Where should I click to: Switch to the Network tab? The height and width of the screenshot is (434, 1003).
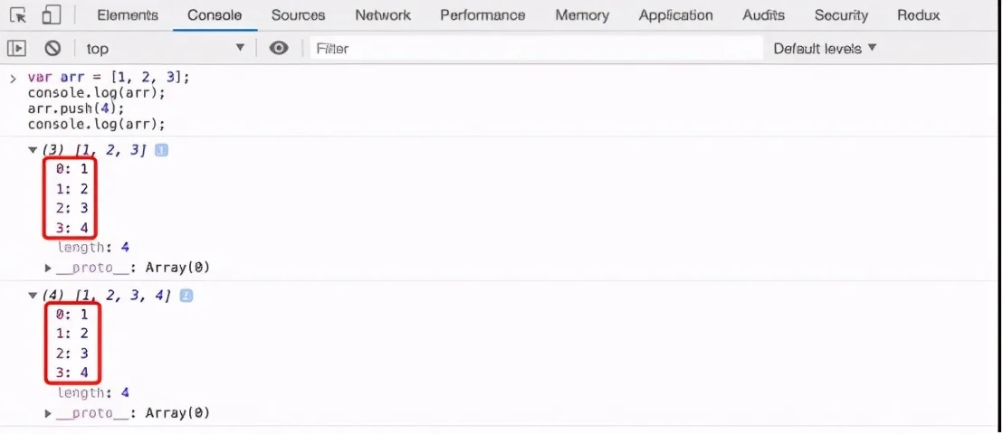[x=382, y=15]
